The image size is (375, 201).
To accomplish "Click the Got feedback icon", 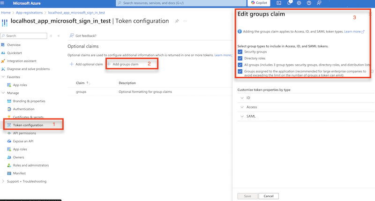I will 72,36.
